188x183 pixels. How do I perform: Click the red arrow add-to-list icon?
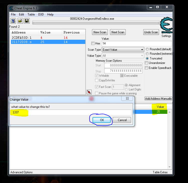pos(89,92)
